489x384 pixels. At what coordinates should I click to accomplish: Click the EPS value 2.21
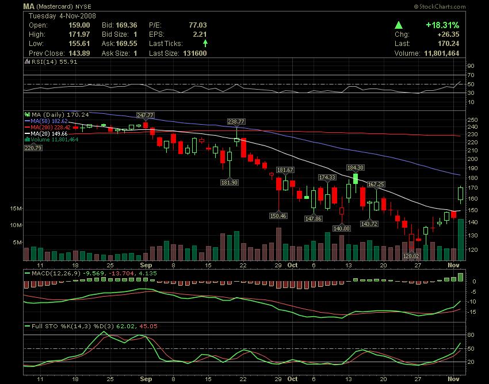[200, 34]
